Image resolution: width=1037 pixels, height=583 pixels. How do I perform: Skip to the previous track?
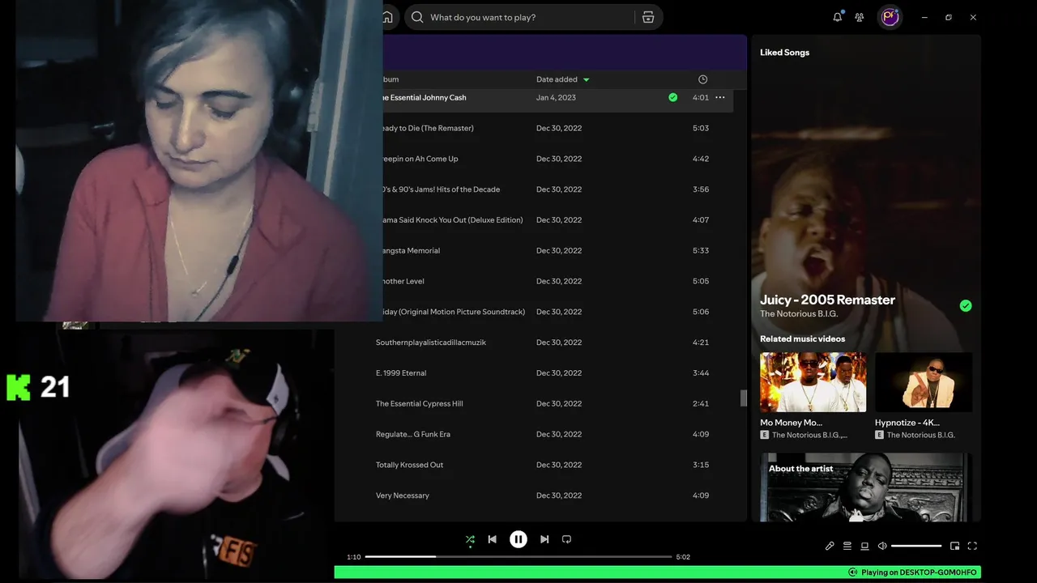492,539
